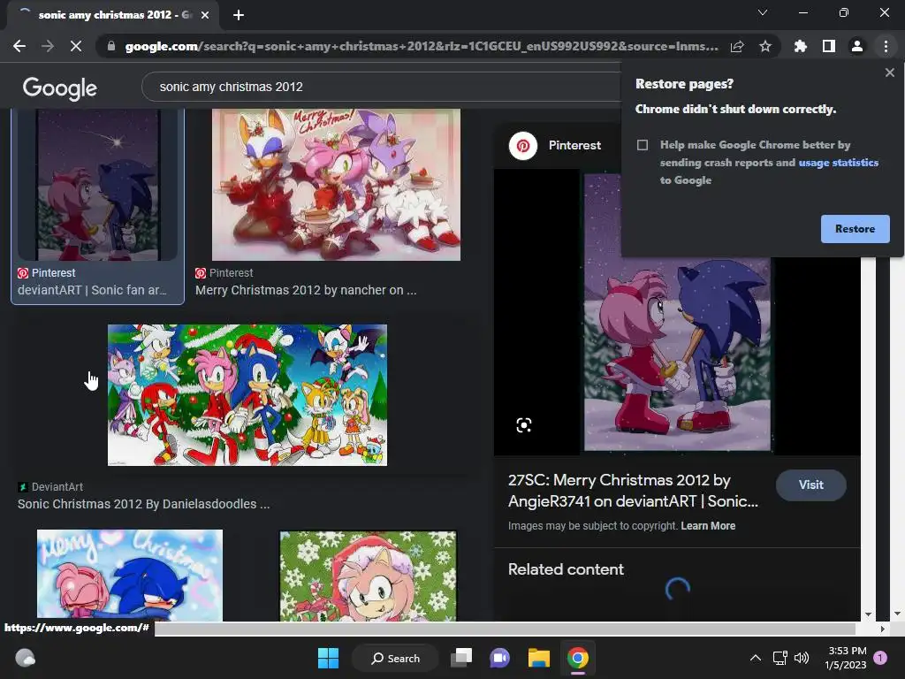Viewport: 905px width, 679px height.
Task: Click the Chrome taskbar icon
Action: point(578,658)
